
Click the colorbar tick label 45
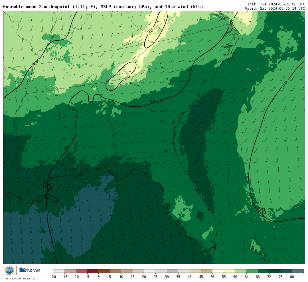click(201, 277)
